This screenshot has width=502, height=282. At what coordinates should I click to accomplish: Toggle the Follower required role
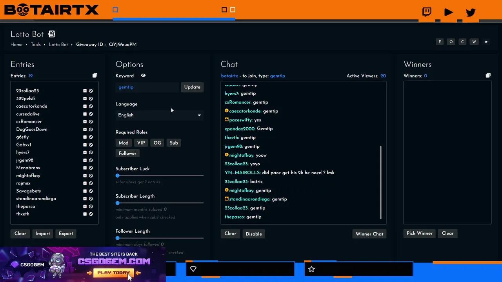point(127,154)
